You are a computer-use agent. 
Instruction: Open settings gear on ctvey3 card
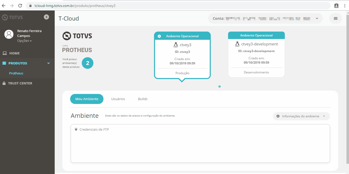click(x=159, y=36)
